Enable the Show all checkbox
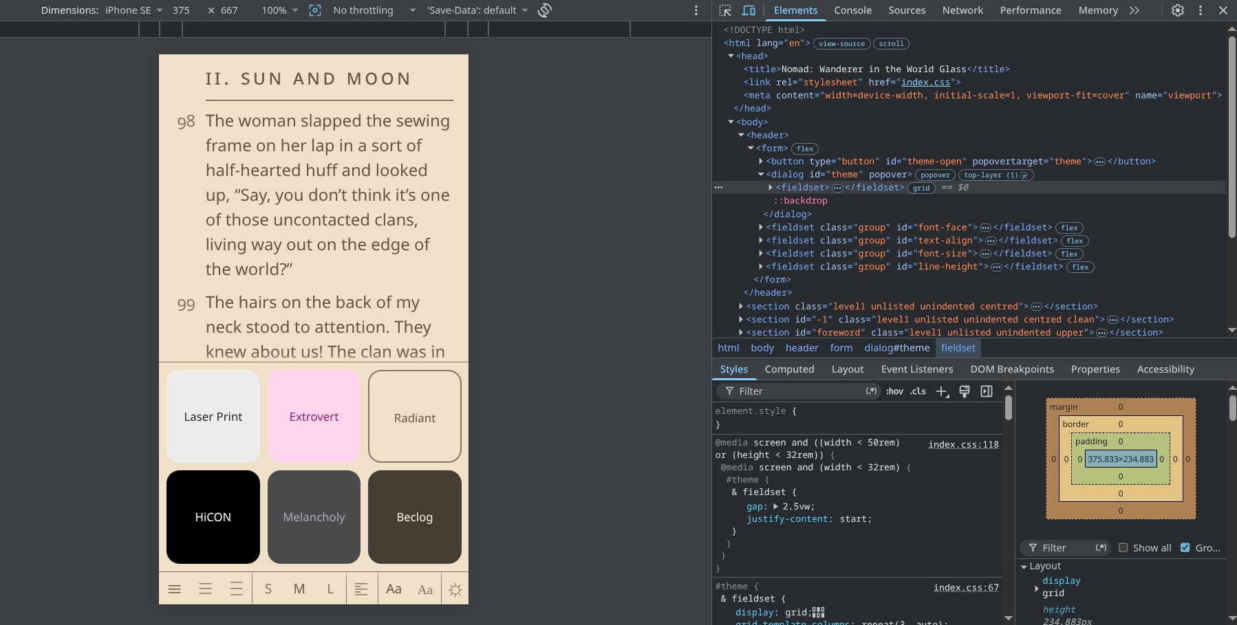This screenshot has width=1237, height=625. [1123, 547]
